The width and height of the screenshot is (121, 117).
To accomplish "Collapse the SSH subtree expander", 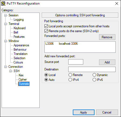I will (11, 71).
